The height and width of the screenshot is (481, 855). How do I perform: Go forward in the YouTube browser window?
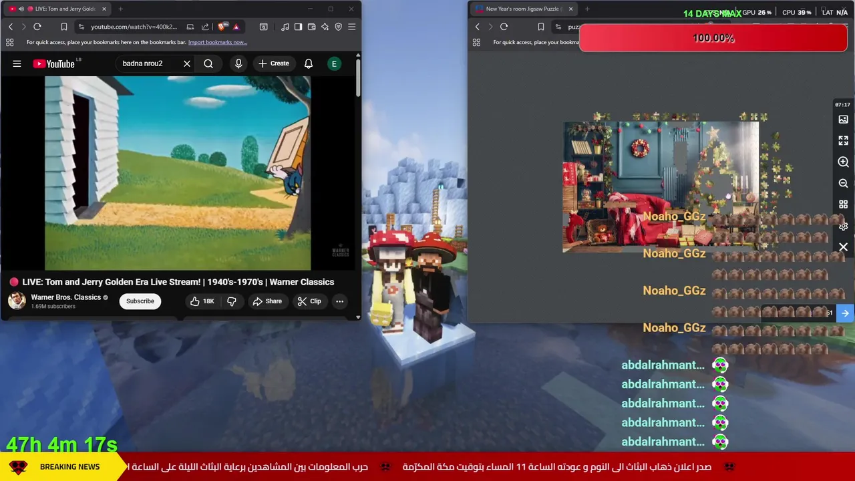[x=23, y=27]
